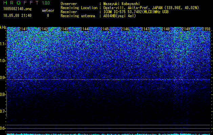This screenshot has width=213, height=135.
Task: Click the gray vertical range bar on frequency axis
Action: [6, 104]
